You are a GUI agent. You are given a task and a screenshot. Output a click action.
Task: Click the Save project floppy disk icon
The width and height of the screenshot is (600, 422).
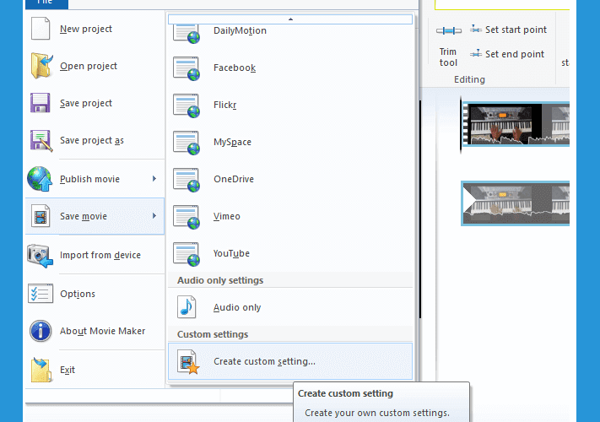(41, 103)
